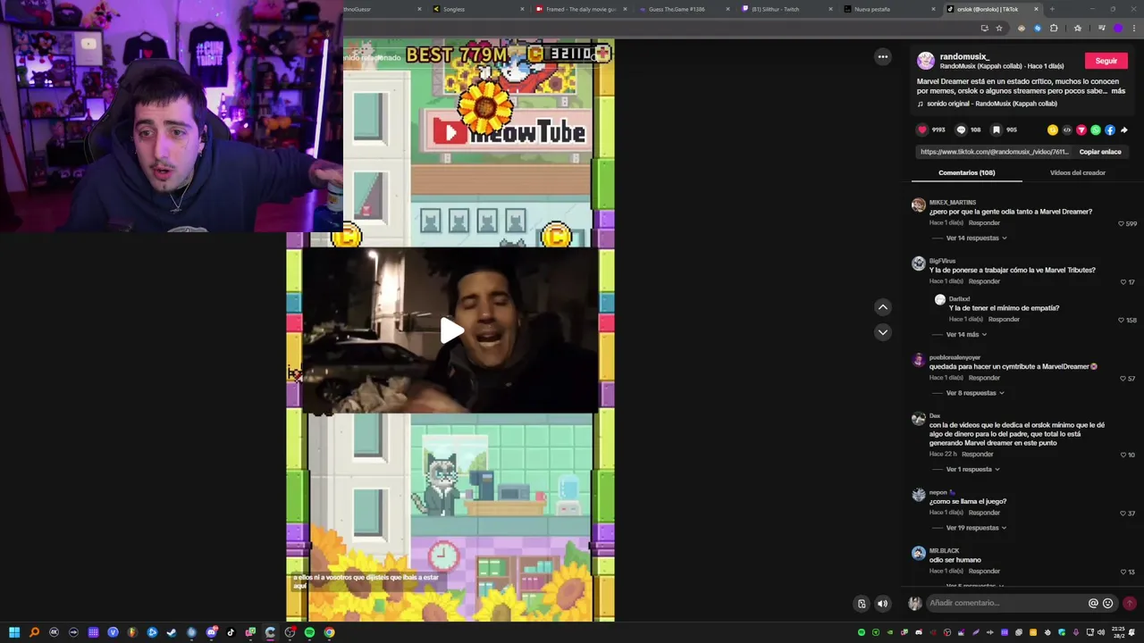Open the Guess The Game browser tab
This screenshot has height=643, width=1144.
click(684, 9)
